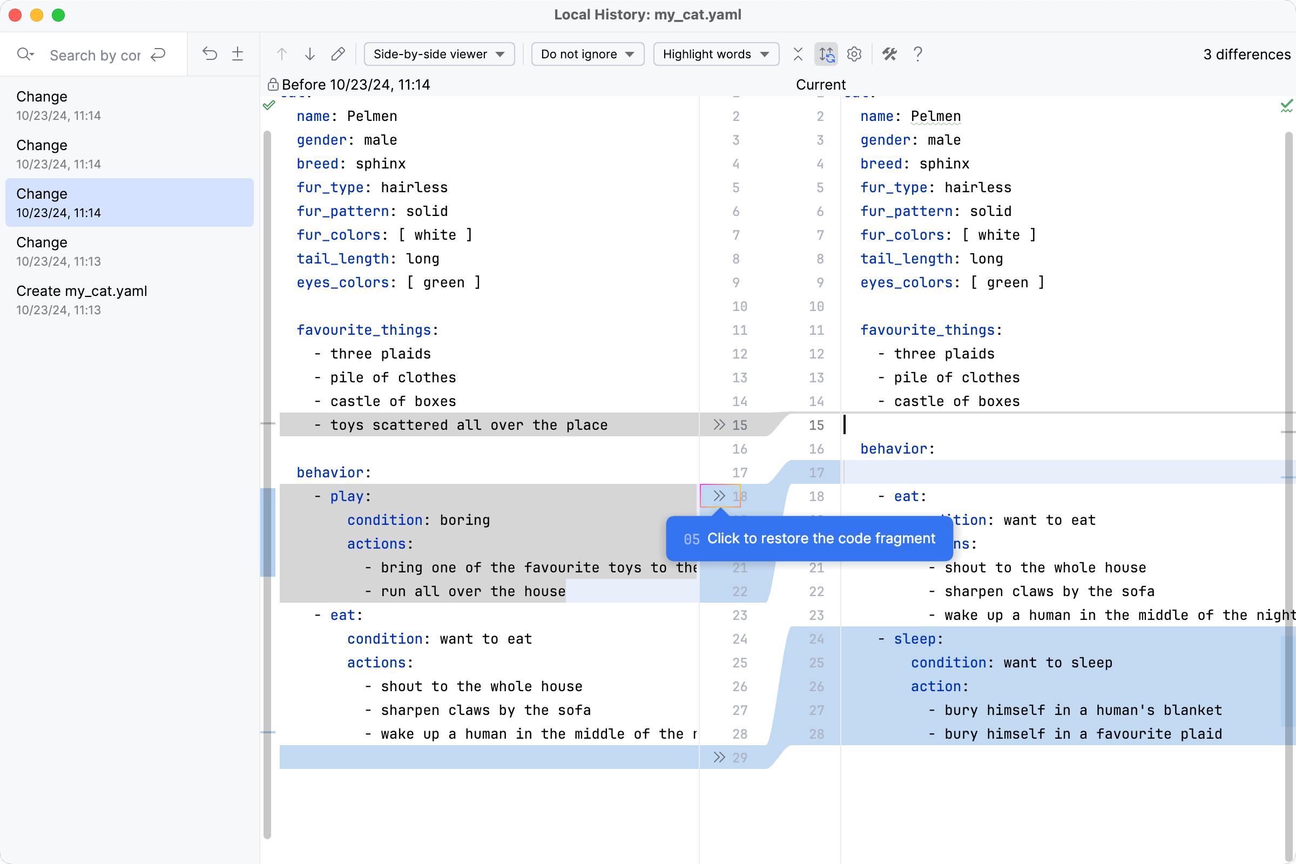Select the Change 11:13 revision entry

[58, 251]
